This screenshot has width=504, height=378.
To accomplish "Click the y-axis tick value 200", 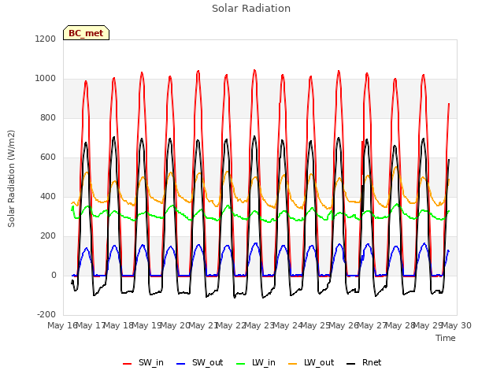I will coord(48,235).
